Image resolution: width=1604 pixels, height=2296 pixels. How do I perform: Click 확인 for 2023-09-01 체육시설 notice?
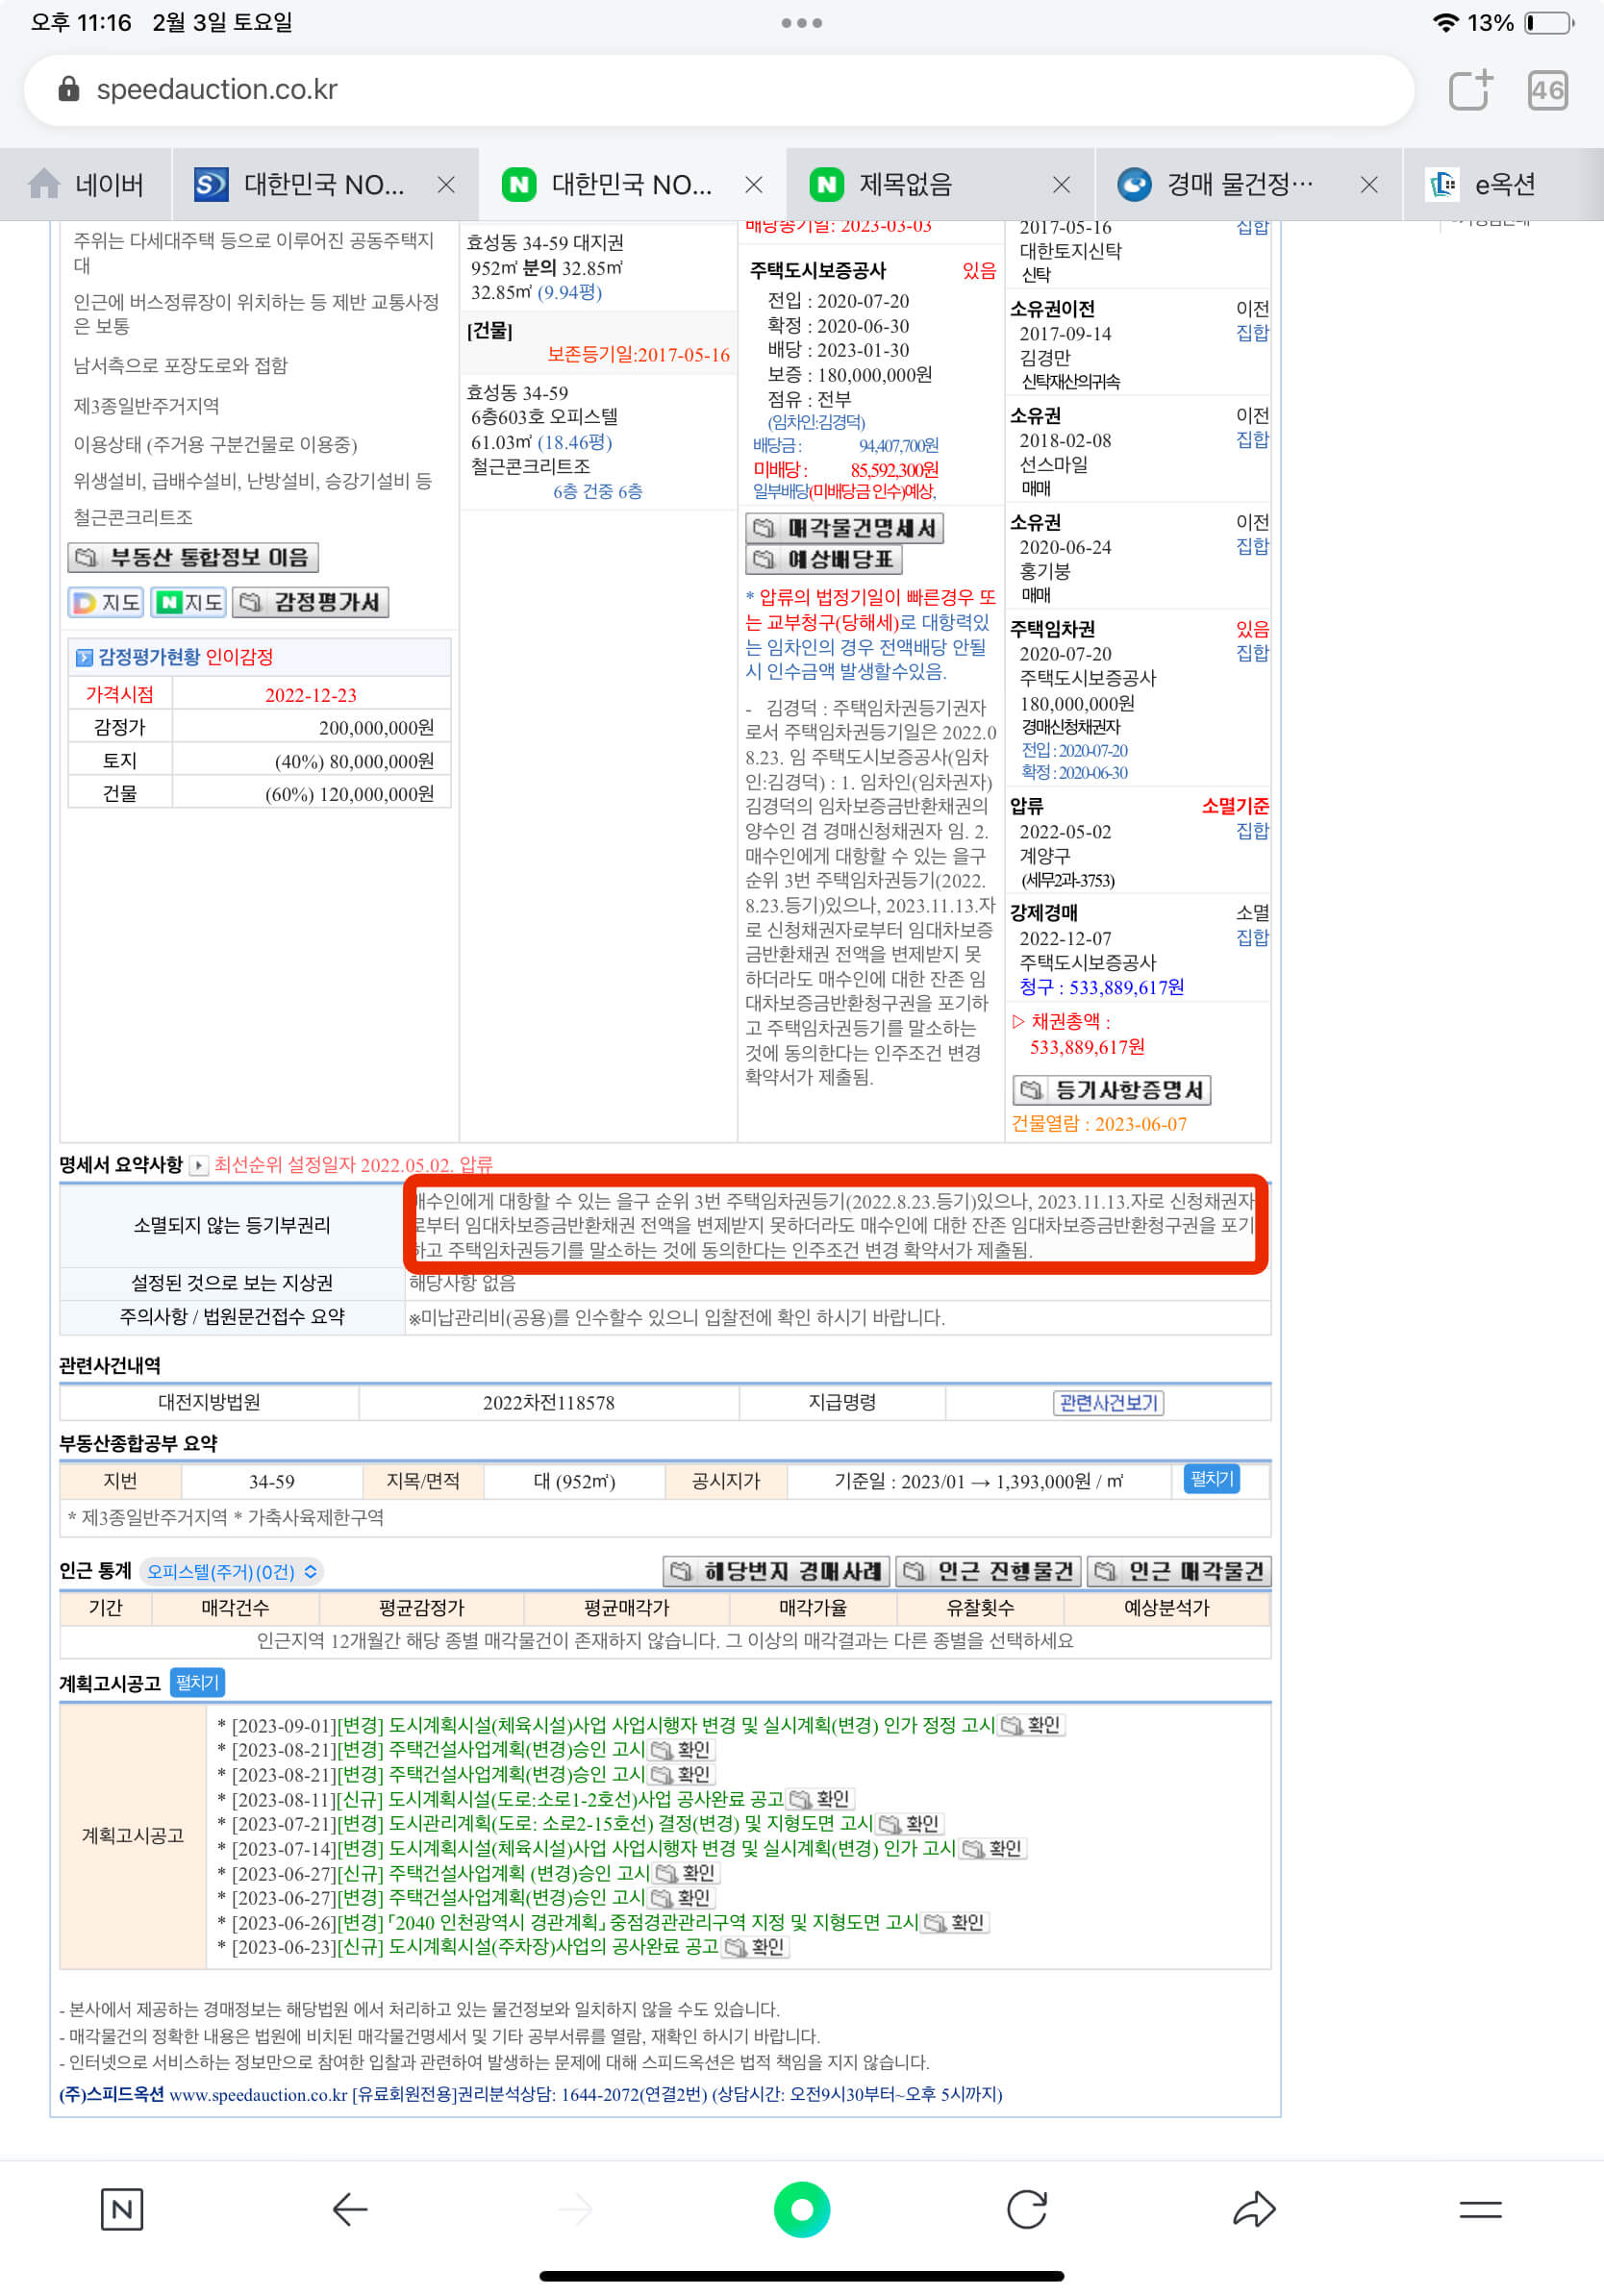coord(1031,1726)
